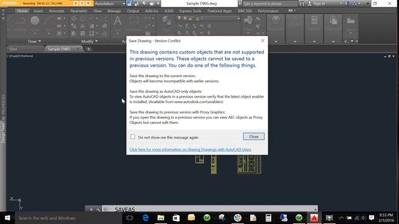Click the command line wrench customize icon

(99, 210)
